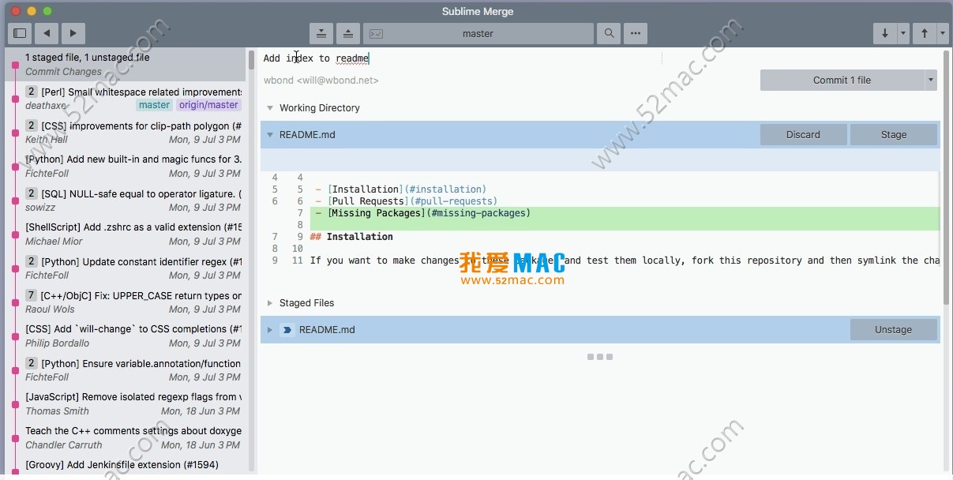Image resolution: width=953 pixels, height=480 pixels.
Task: Select the Python built-in magic funcs commit
Action: click(x=126, y=166)
